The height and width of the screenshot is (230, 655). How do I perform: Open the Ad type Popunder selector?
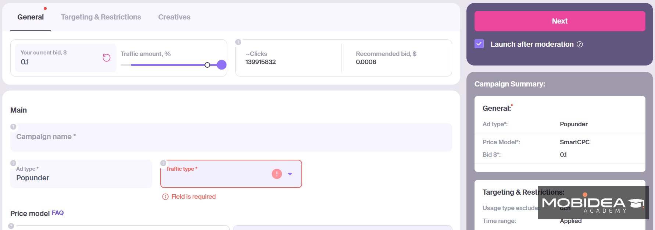tap(81, 174)
